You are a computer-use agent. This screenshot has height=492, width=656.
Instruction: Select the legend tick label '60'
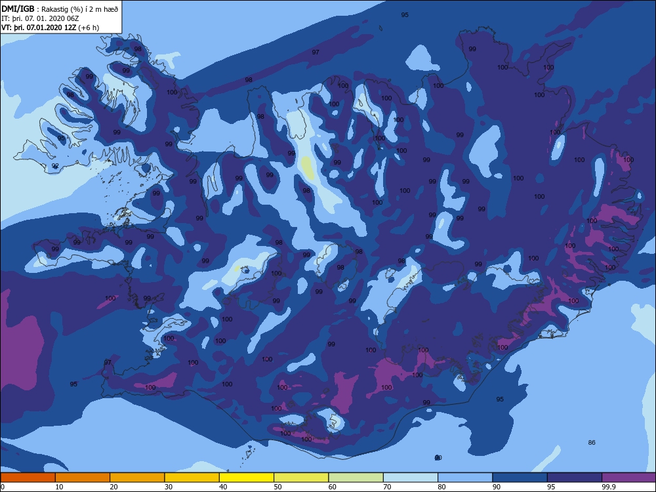click(x=333, y=487)
